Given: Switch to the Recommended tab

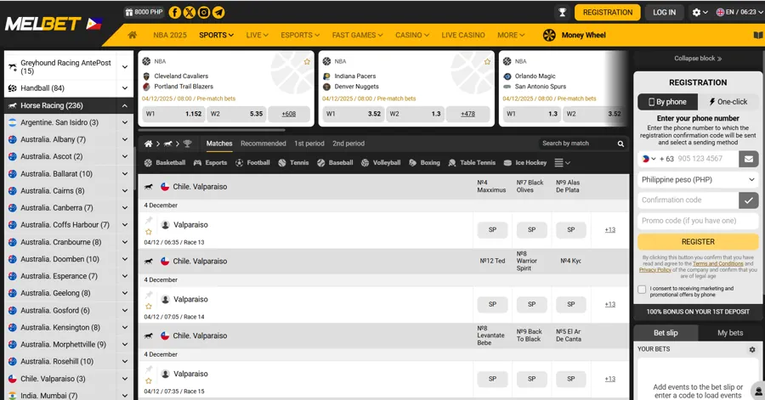Looking at the screenshot, I should click(263, 144).
